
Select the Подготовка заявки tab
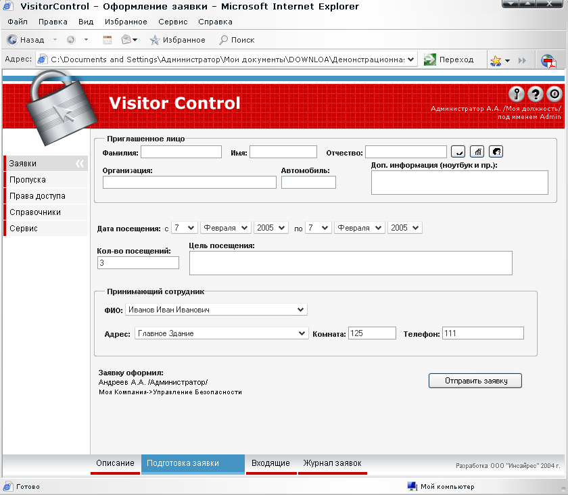pyautogui.click(x=193, y=463)
